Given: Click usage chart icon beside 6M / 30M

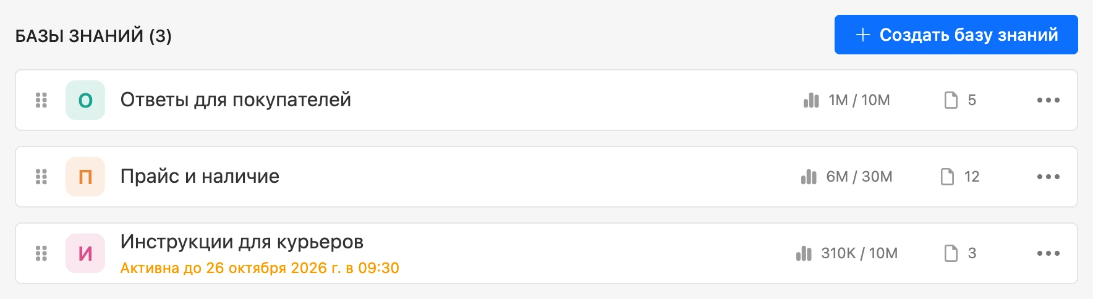Looking at the screenshot, I should click(809, 177).
